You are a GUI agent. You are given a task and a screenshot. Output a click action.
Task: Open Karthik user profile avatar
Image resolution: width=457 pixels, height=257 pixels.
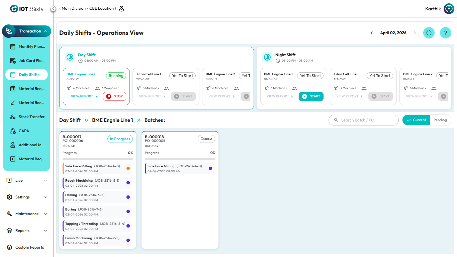pyautogui.click(x=449, y=9)
